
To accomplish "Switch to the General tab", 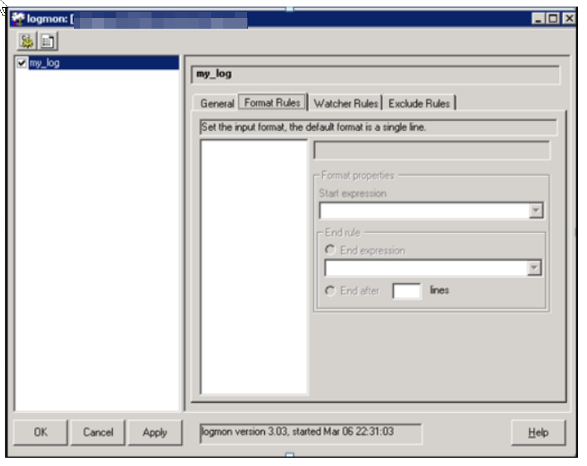I will [217, 104].
